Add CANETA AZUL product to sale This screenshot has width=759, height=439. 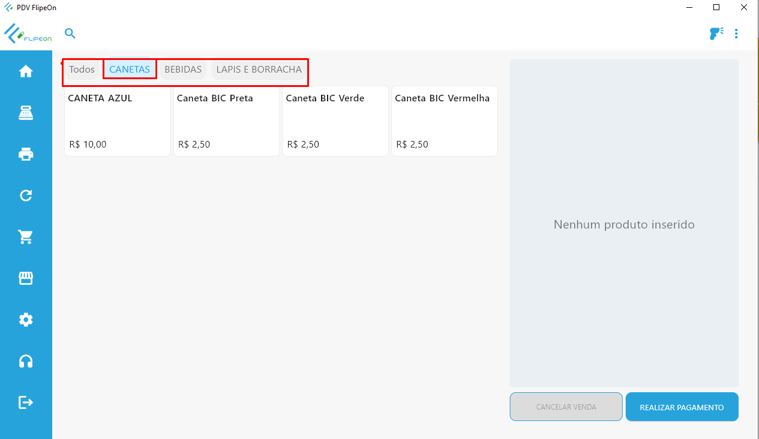click(118, 121)
